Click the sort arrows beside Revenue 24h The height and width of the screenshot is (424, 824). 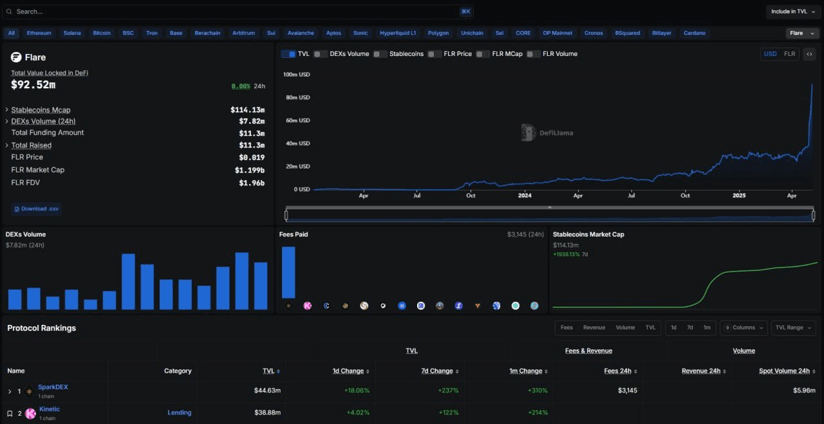[725, 371]
